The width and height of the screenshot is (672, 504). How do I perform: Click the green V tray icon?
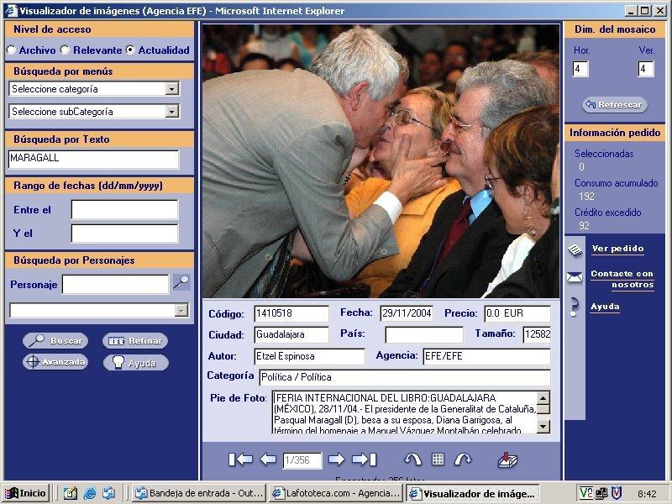tap(585, 493)
